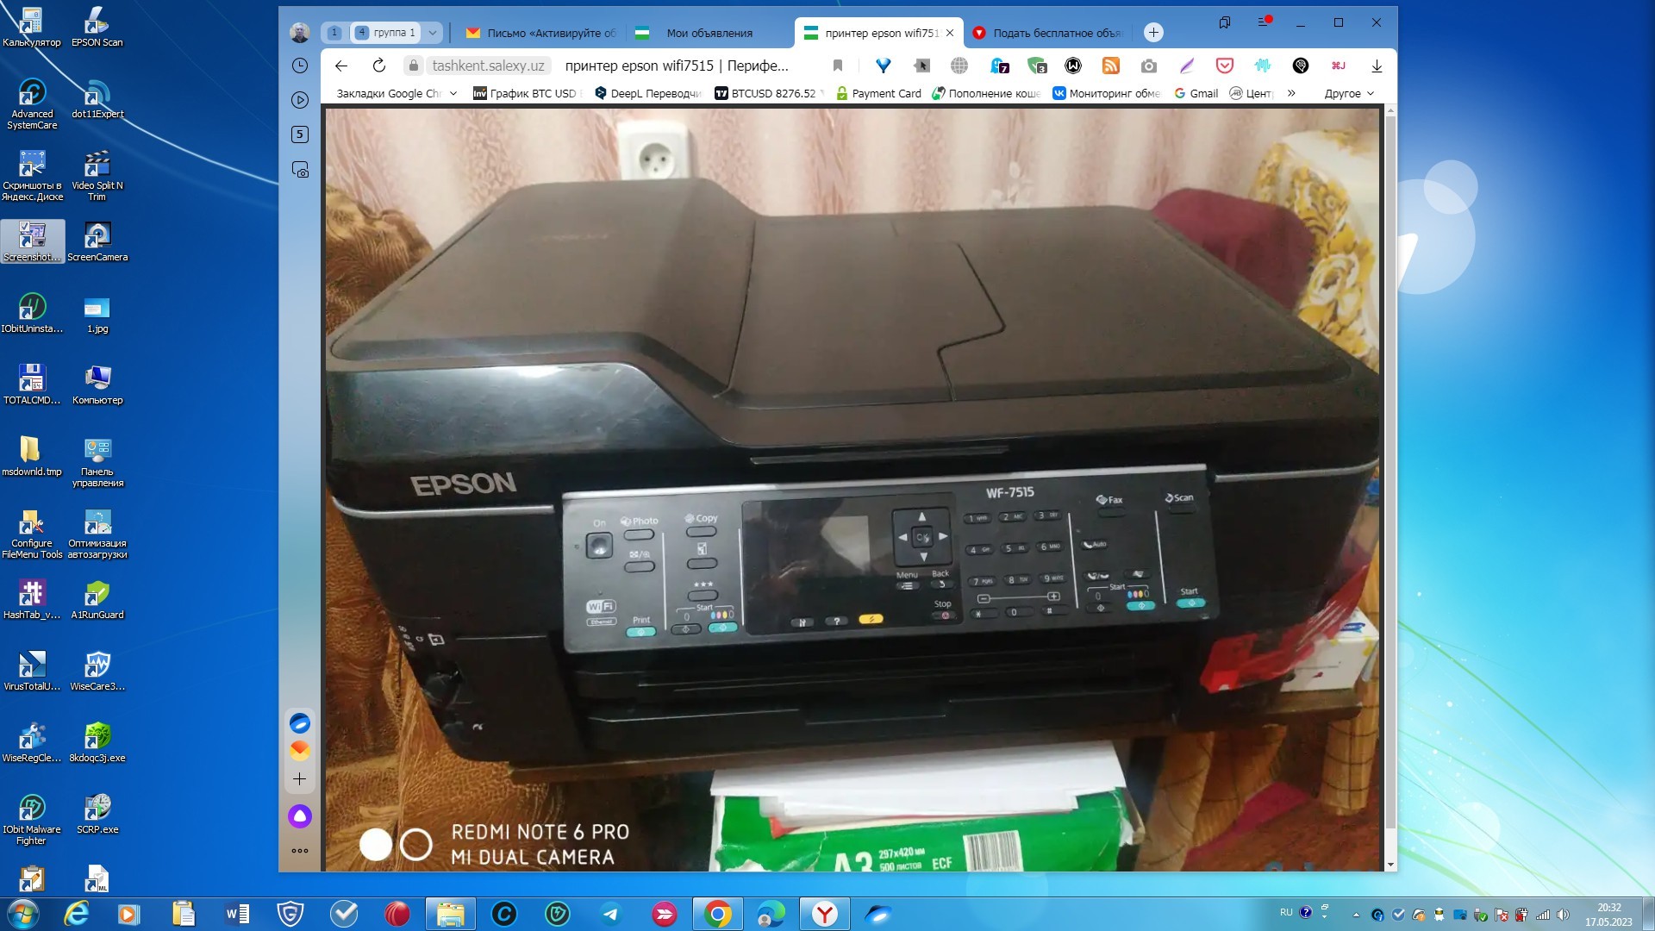Viewport: 1655px width, 931px height.
Task: Click the camera screenshot extension icon
Action: coord(1147,66)
